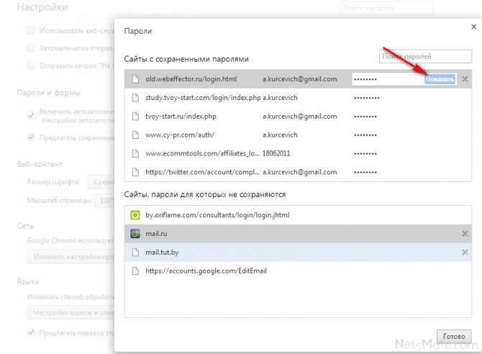Viewport: 482px width, 354px height.
Task: Select the www.cy-pr.com/auth/ password row
Action: click(x=288, y=135)
